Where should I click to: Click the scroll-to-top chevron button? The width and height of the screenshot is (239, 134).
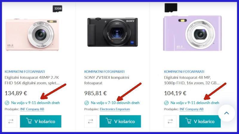click(226, 113)
